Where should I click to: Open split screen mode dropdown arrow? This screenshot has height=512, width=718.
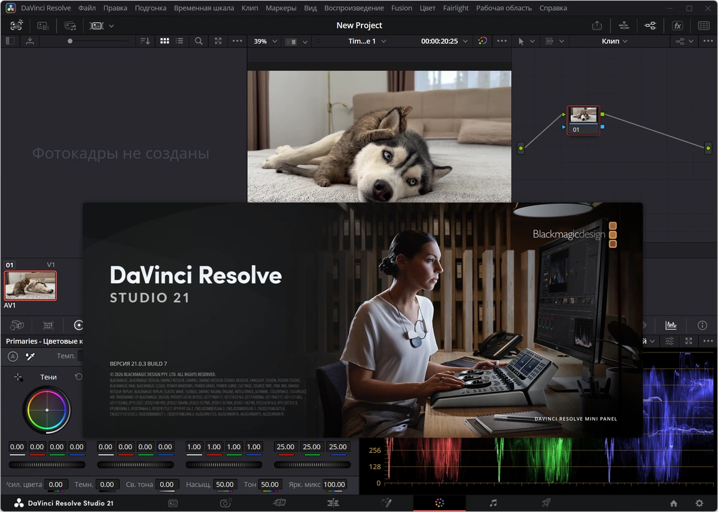(x=305, y=42)
